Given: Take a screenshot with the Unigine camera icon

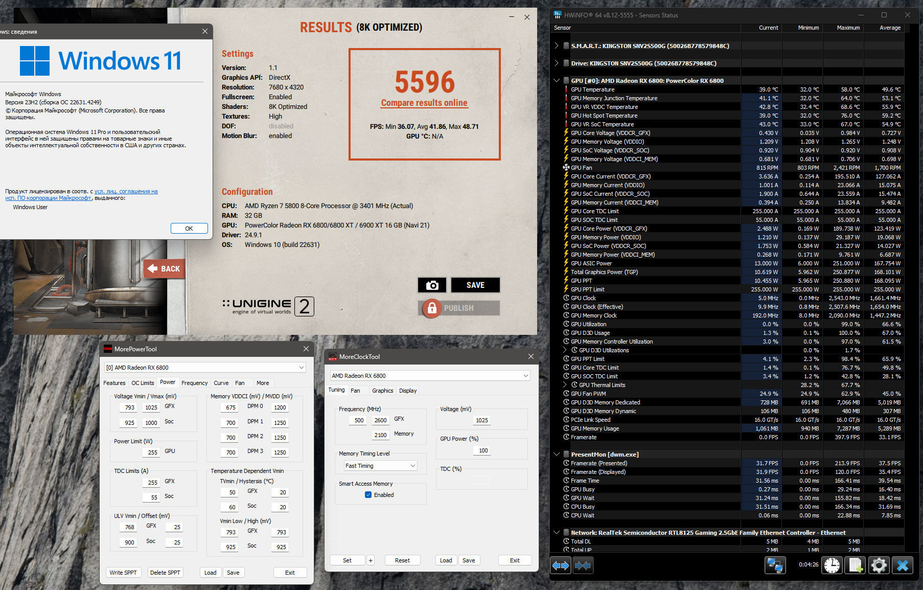Looking at the screenshot, I should 432,285.
